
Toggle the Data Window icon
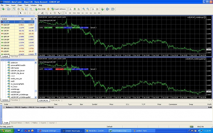click(18, 9)
